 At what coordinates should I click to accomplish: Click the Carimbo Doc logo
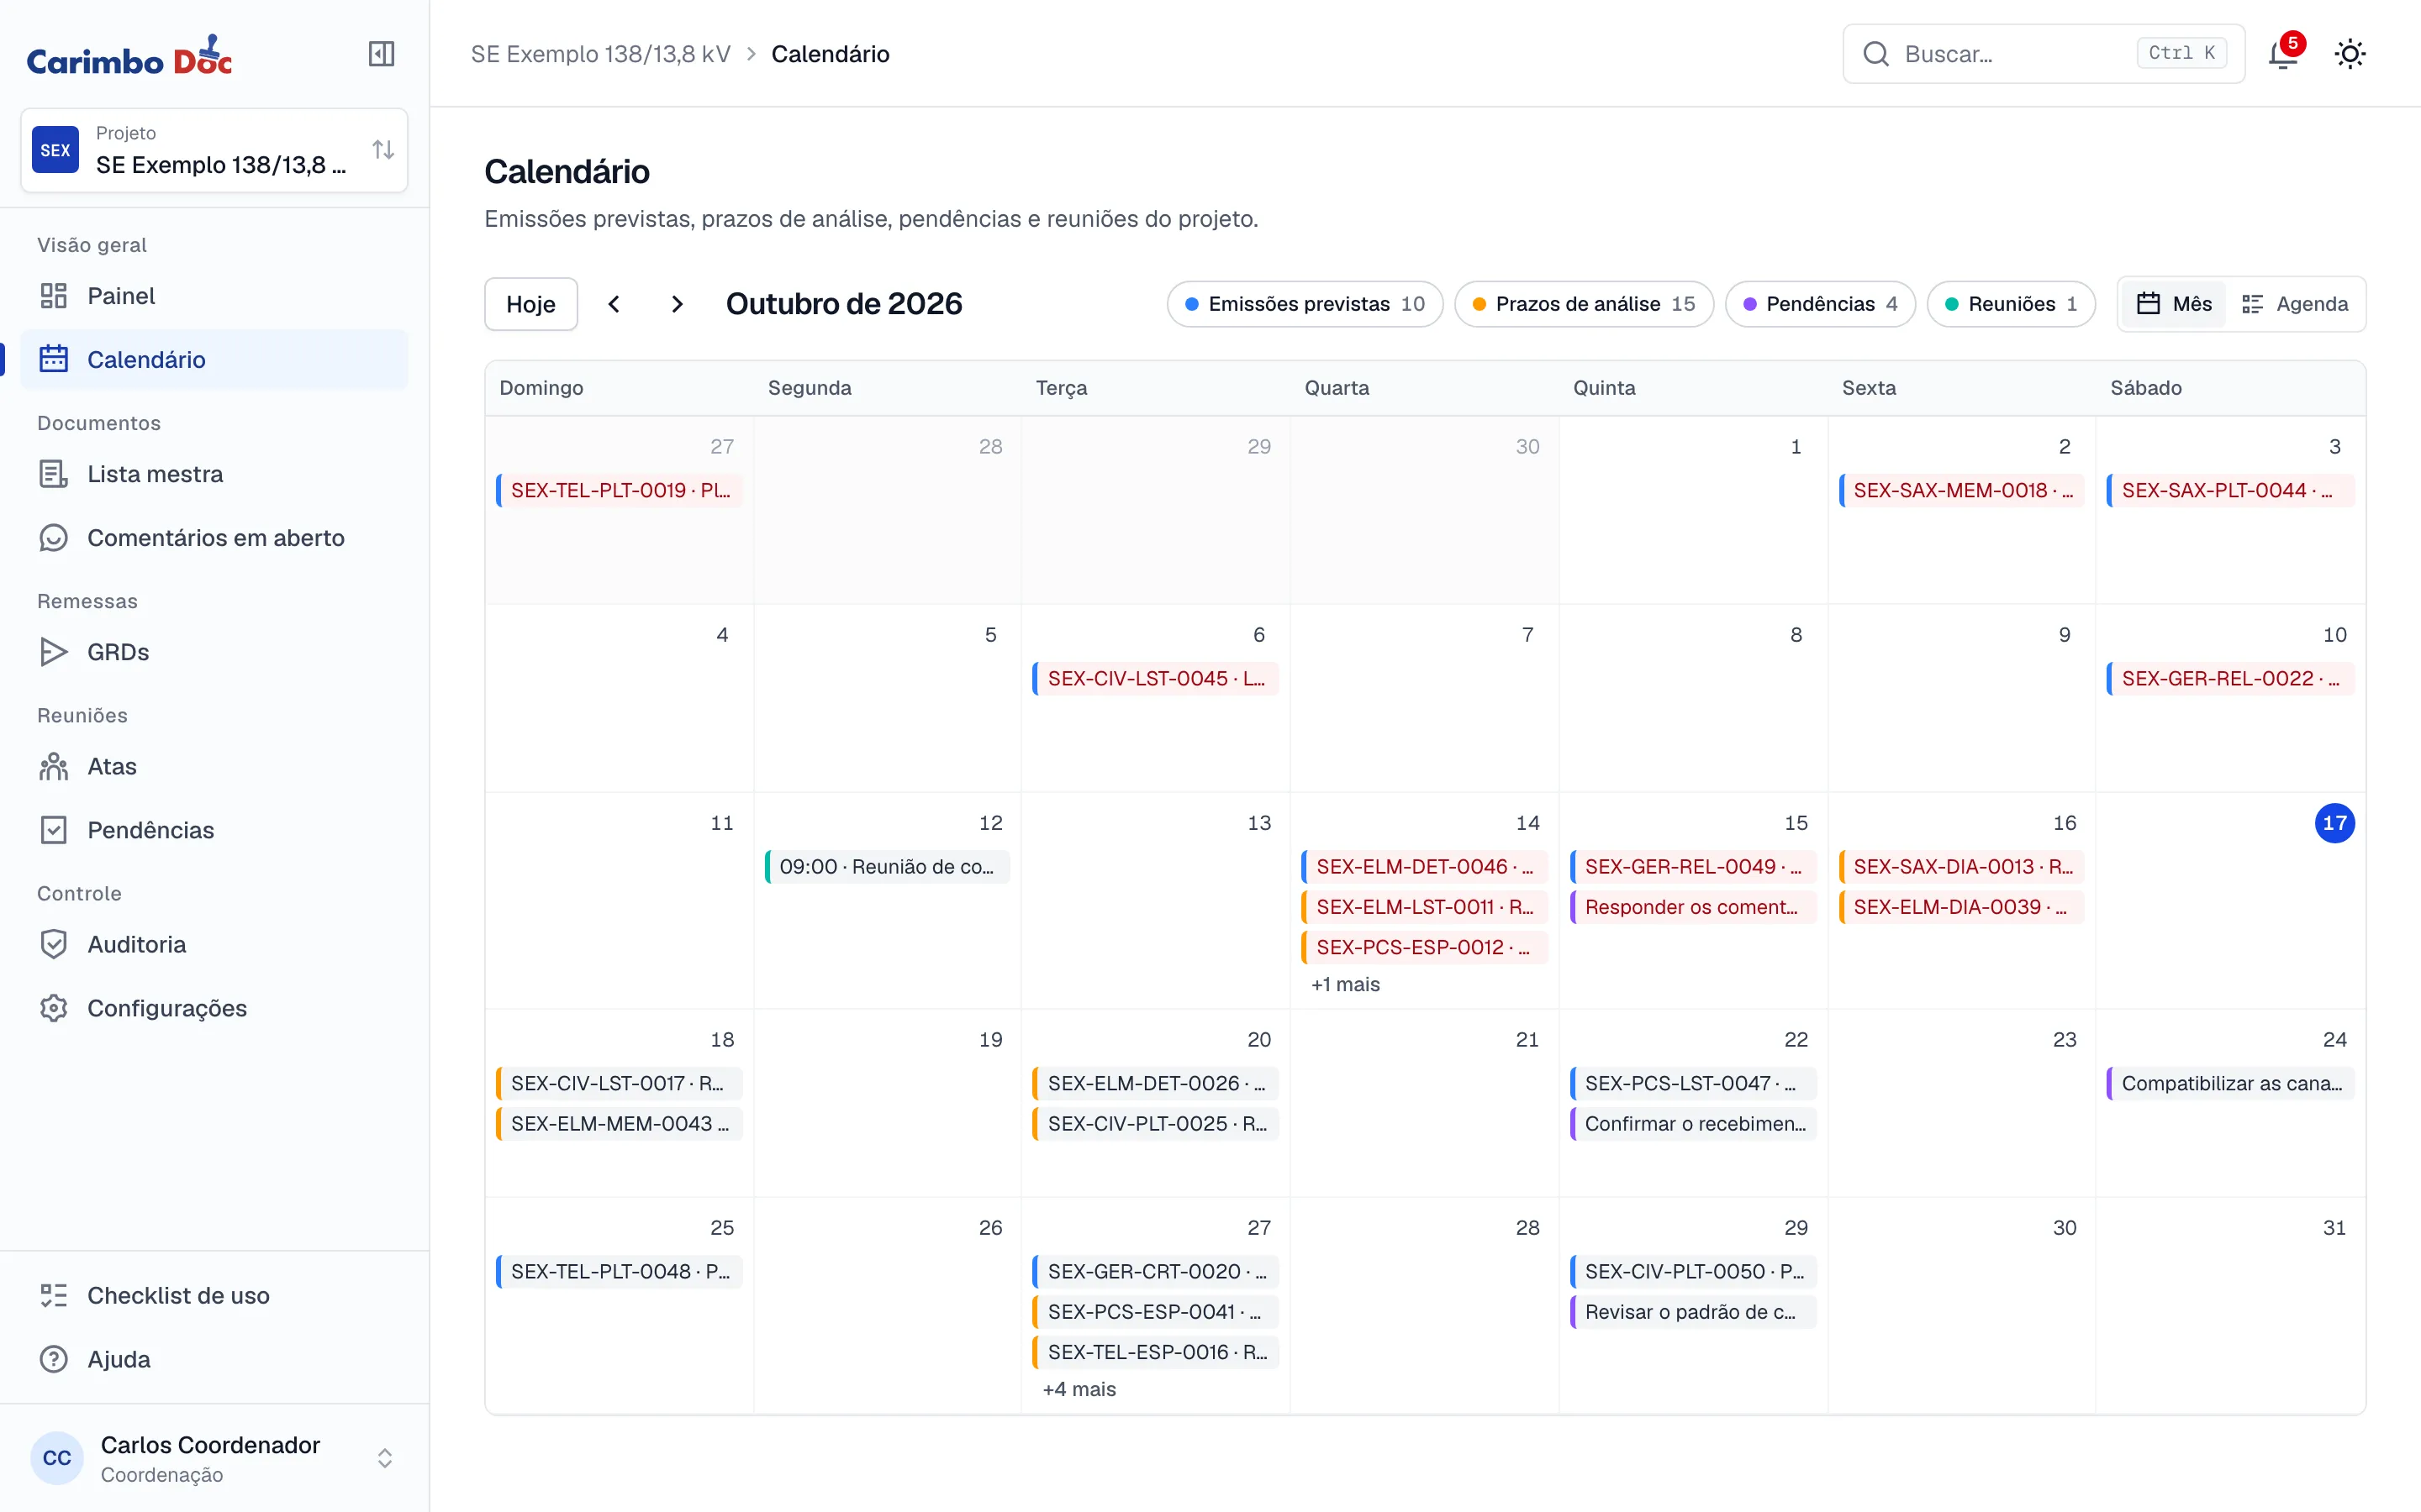coord(129,56)
